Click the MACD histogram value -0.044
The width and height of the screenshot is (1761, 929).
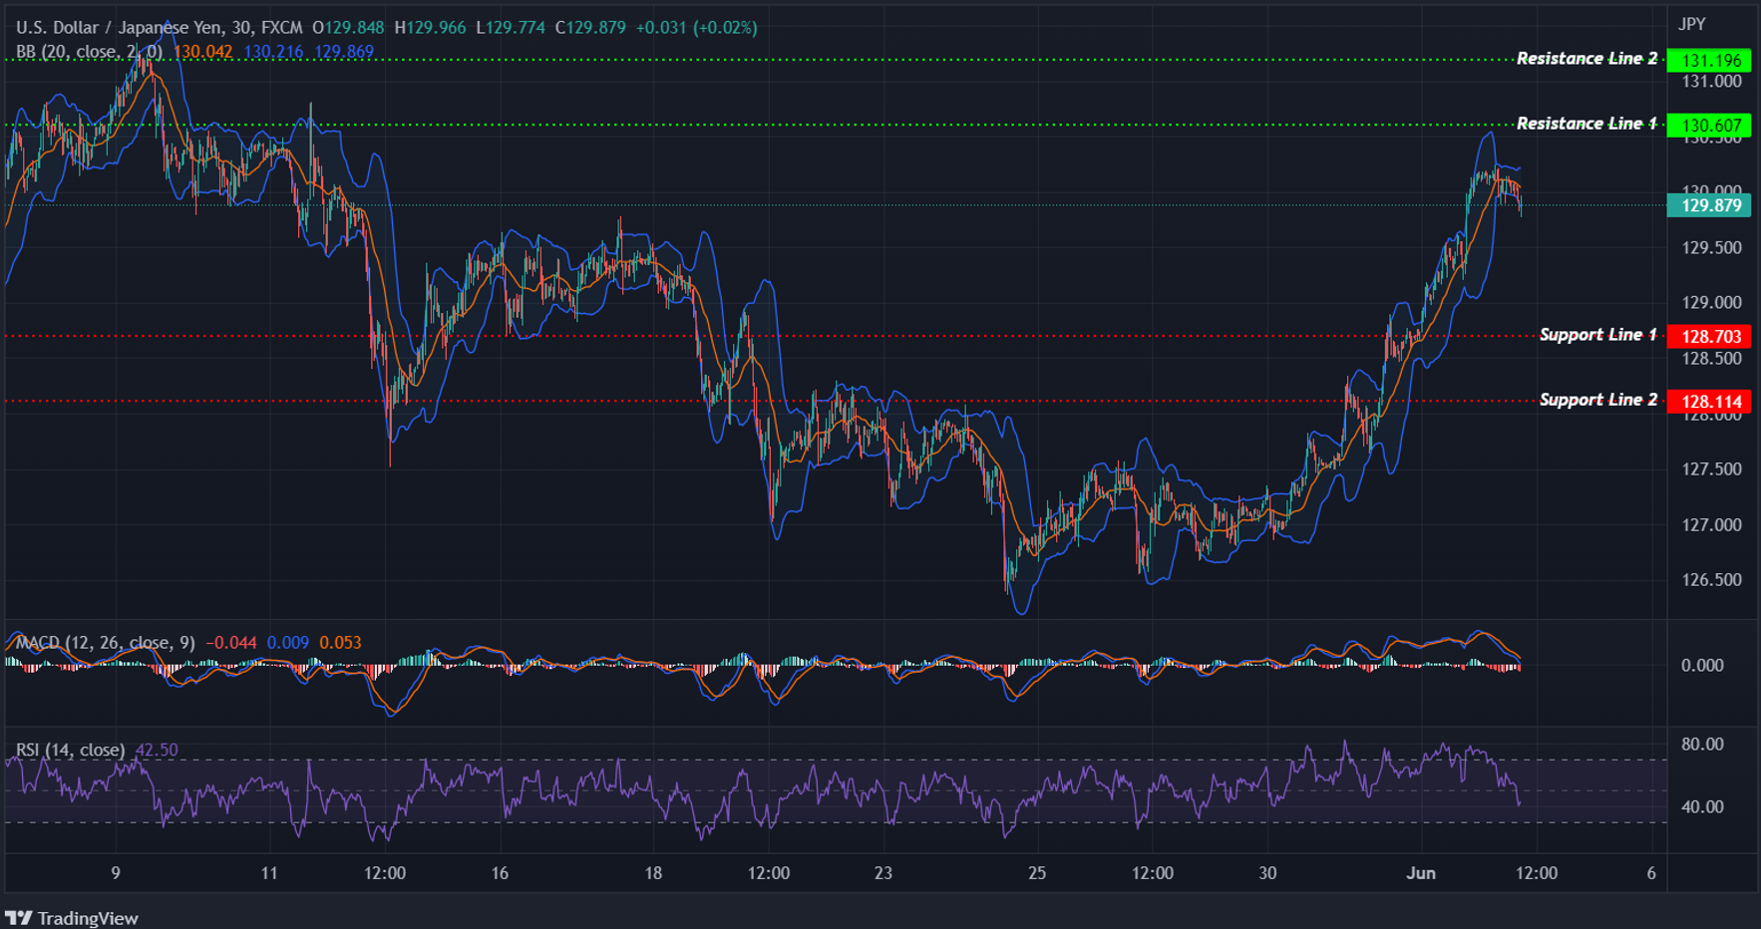tap(231, 643)
